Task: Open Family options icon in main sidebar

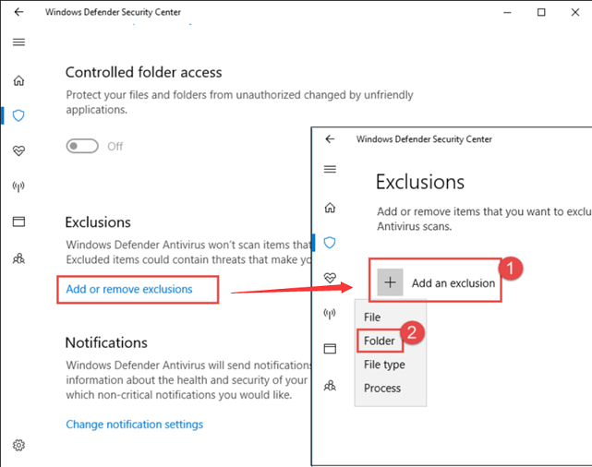Action: click(x=18, y=258)
